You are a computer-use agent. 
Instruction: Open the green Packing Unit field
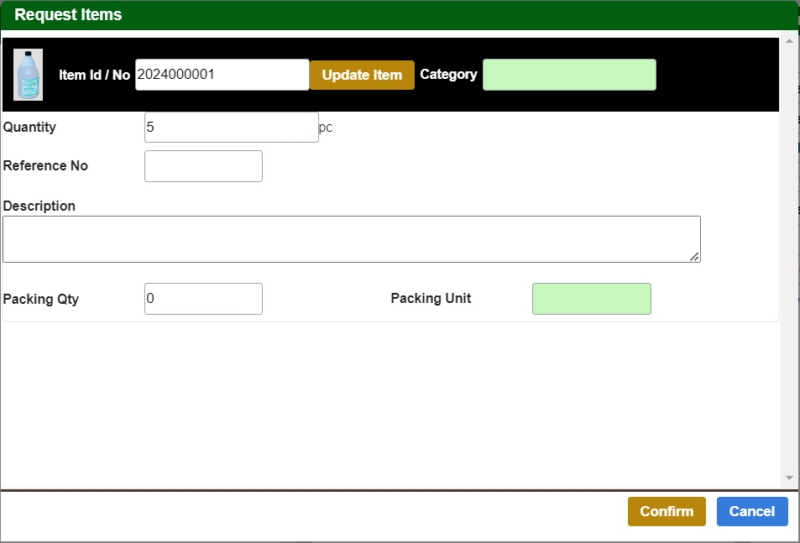coord(591,299)
